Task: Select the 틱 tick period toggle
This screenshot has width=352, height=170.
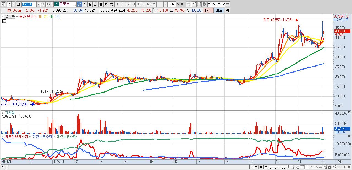Action: (x=111, y=4)
